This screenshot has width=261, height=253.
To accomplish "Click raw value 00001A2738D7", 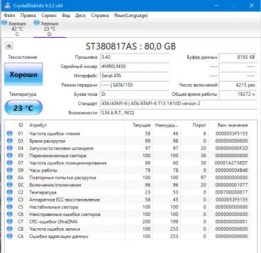I will [232, 163].
